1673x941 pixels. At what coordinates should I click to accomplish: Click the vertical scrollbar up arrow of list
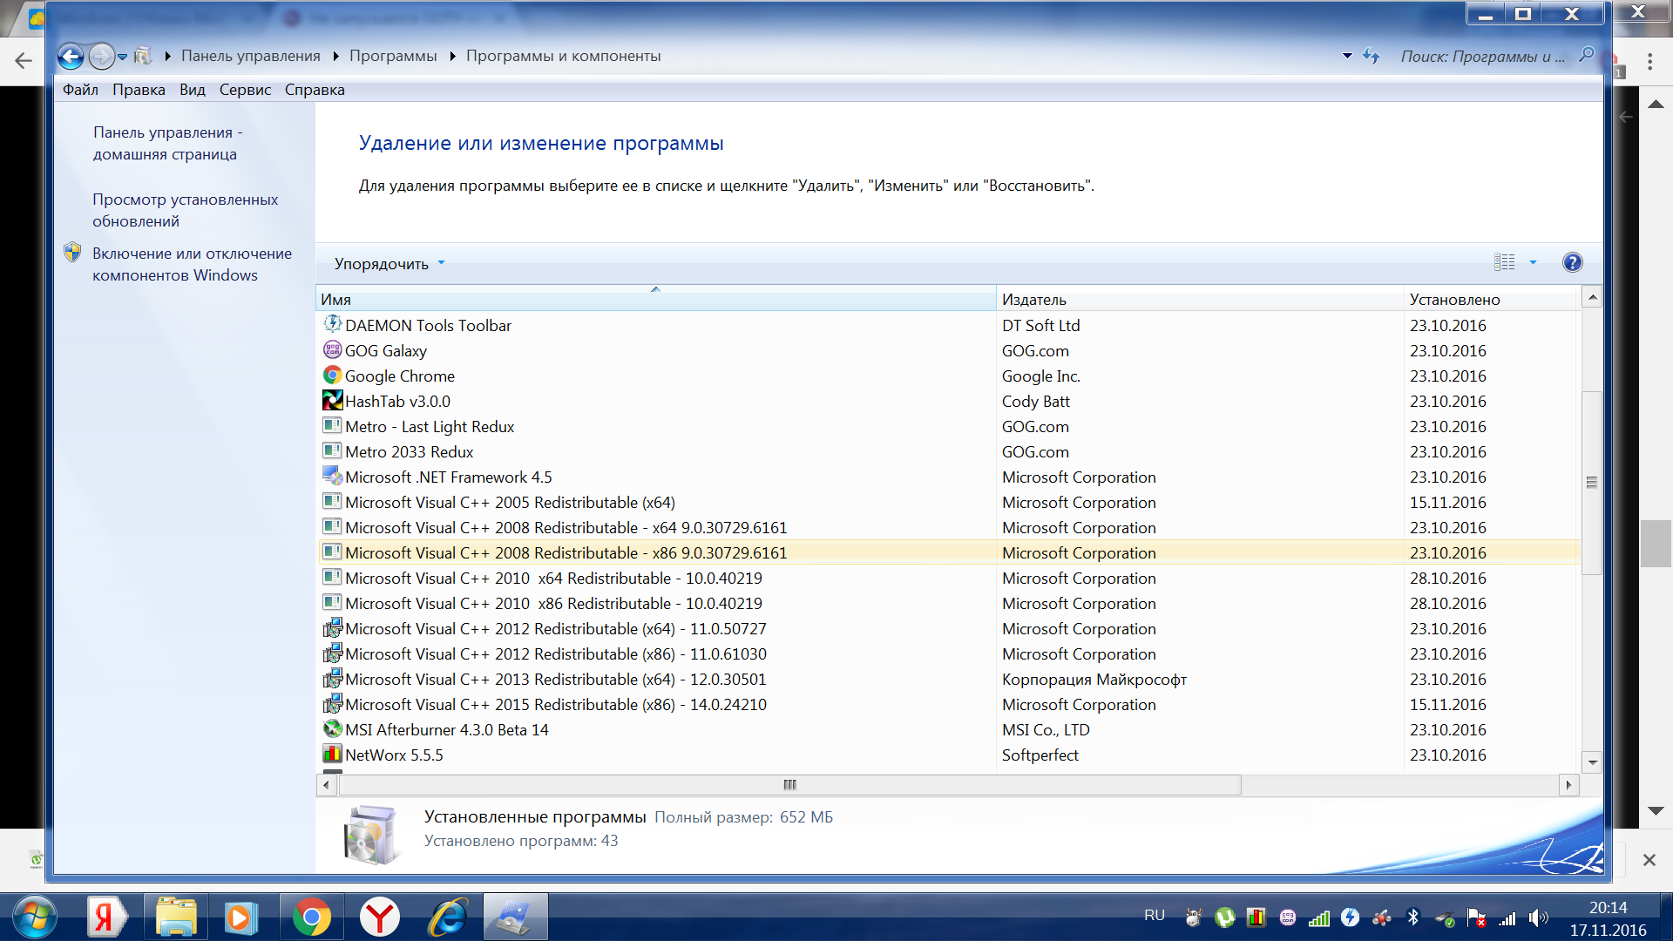click(x=1592, y=297)
